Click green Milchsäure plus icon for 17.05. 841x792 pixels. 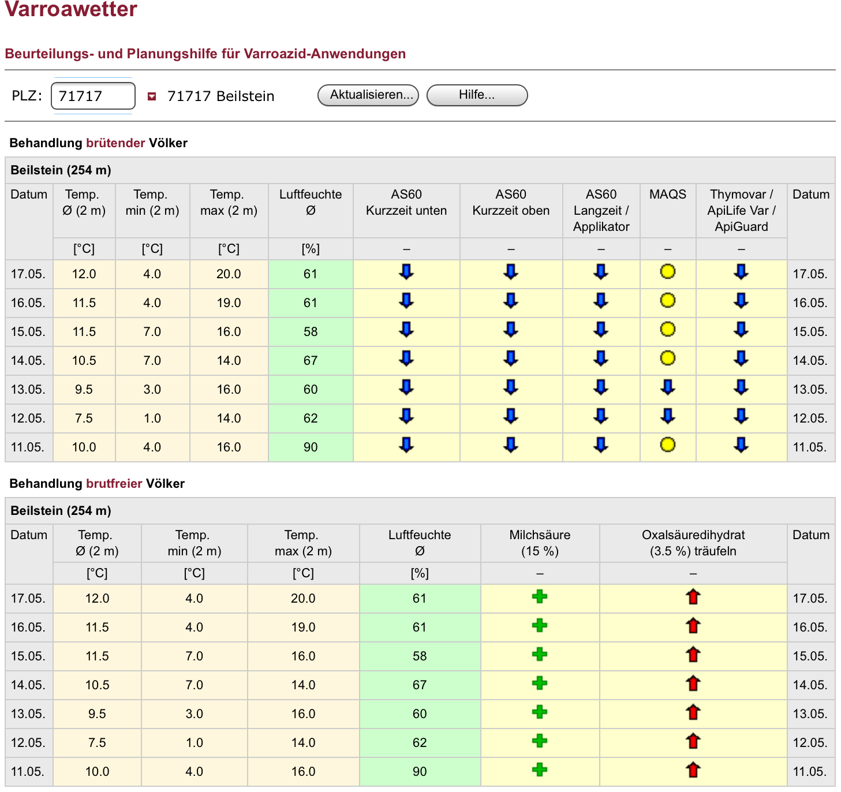click(539, 597)
